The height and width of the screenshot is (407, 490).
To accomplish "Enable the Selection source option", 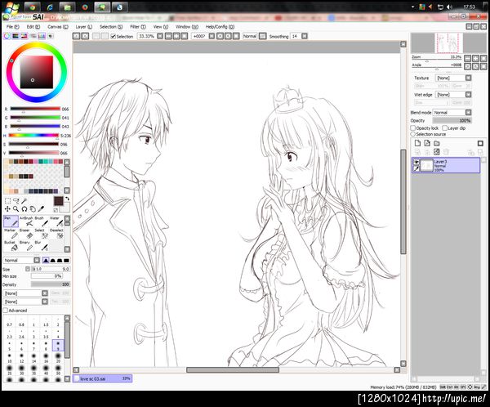I will click(412, 134).
